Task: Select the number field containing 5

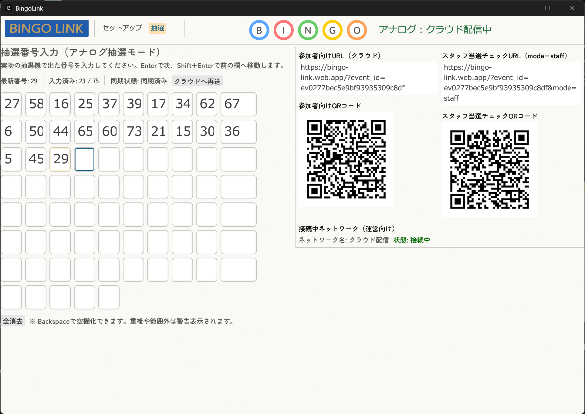Action: 12,159
